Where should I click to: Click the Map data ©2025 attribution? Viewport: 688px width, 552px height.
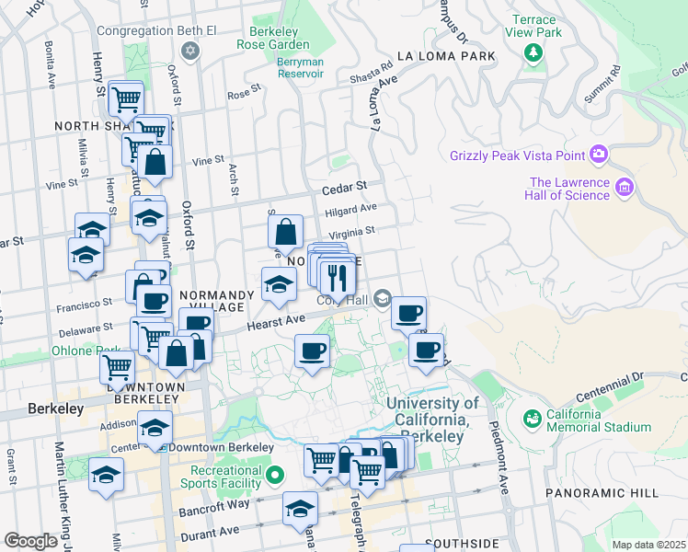[648, 545]
